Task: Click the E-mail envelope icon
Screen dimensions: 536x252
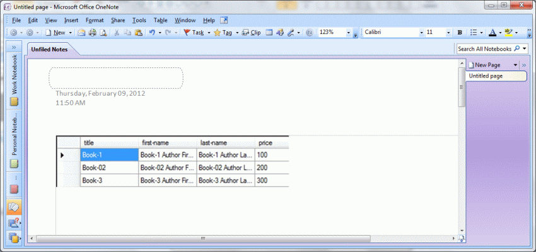Action: point(81,32)
